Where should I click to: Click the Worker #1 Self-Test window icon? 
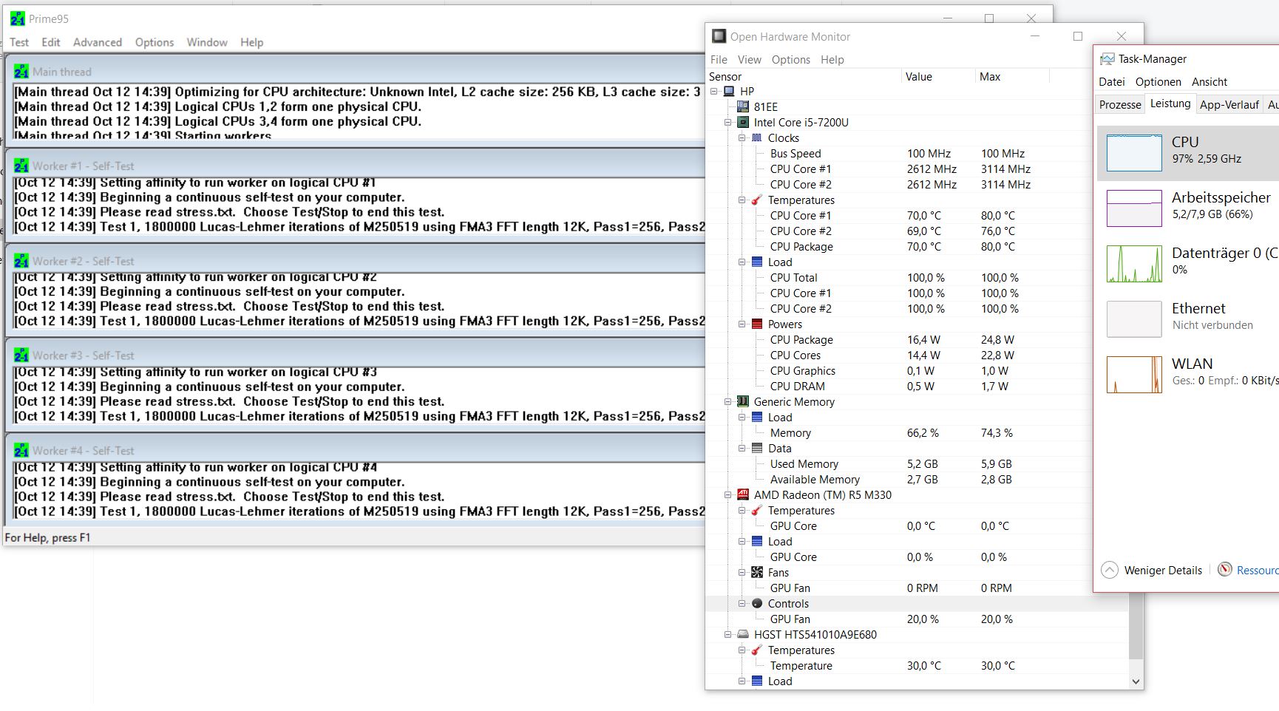pos(21,166)
